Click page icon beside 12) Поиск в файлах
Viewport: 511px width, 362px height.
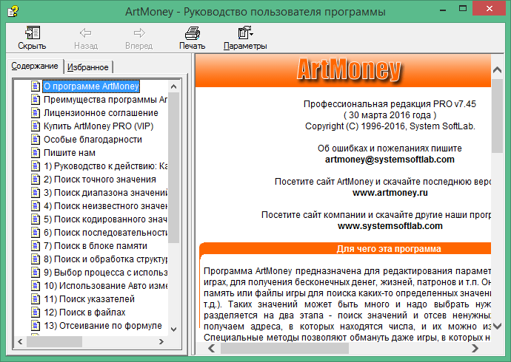[x=36, y=313]
